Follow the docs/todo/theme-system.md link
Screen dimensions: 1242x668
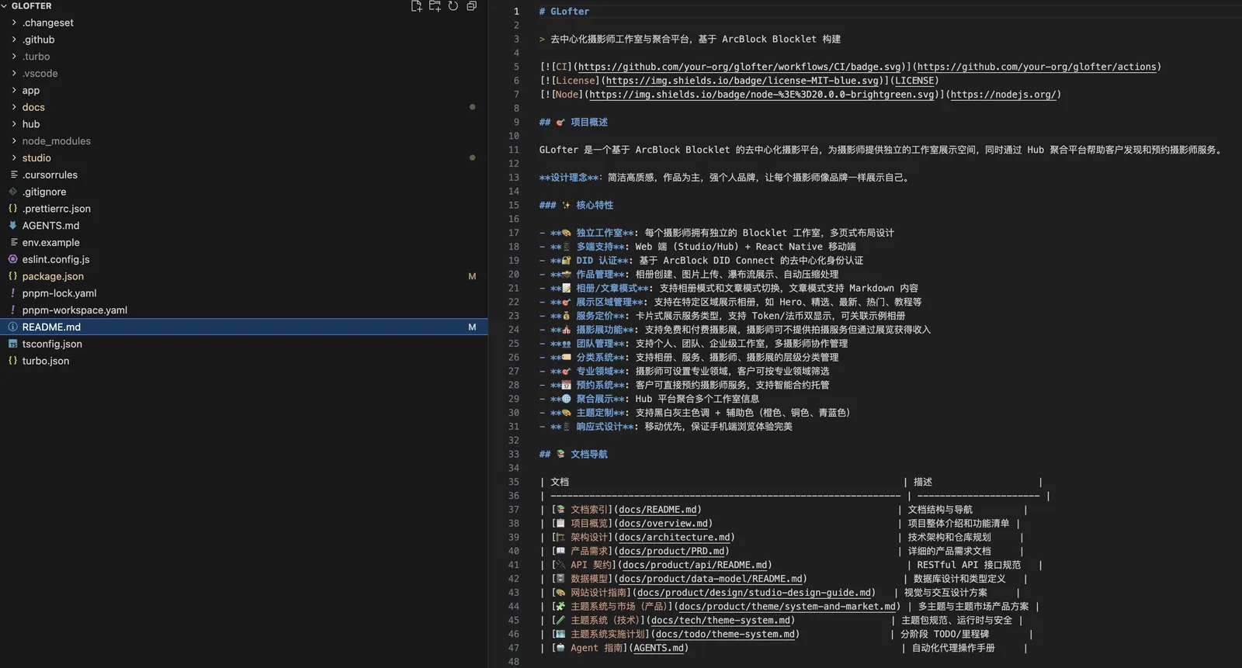[x=725, y=635]
